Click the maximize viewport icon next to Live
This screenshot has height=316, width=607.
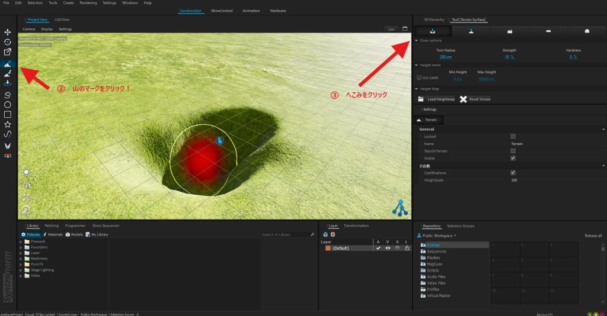(405, 28)
